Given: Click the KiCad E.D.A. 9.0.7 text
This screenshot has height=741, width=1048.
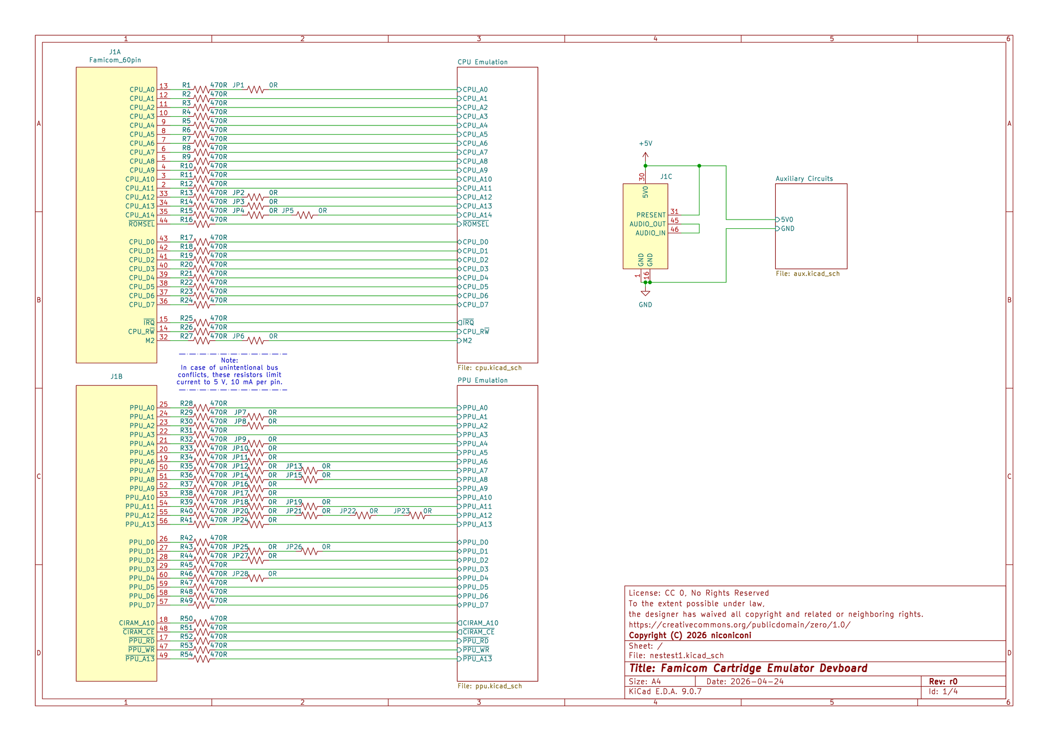Looking at the screenshot, I should [x=665, y=691].
